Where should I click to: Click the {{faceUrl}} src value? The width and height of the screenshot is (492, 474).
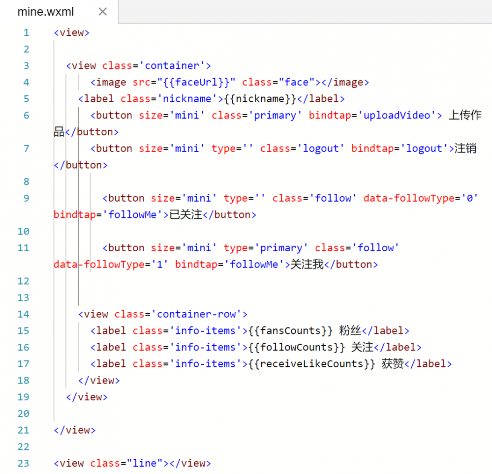coord(196,83)
